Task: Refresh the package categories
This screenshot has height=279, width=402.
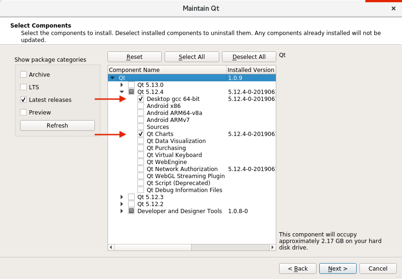Action: [57, 125]
